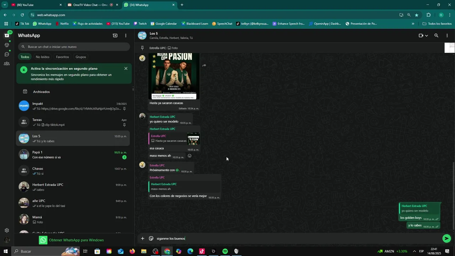Open the Impakt chat

[73, 106]
